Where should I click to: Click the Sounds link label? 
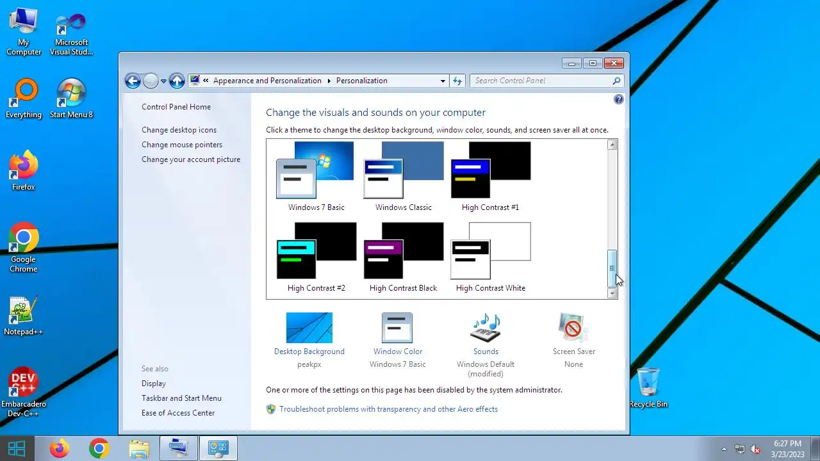click(486, 352)
